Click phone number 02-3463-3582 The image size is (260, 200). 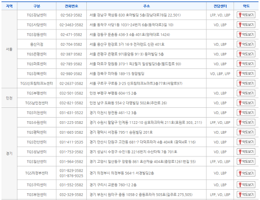71,25
